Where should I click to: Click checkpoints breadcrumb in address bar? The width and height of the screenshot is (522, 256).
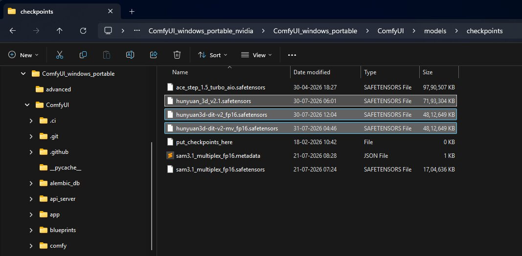485,31
